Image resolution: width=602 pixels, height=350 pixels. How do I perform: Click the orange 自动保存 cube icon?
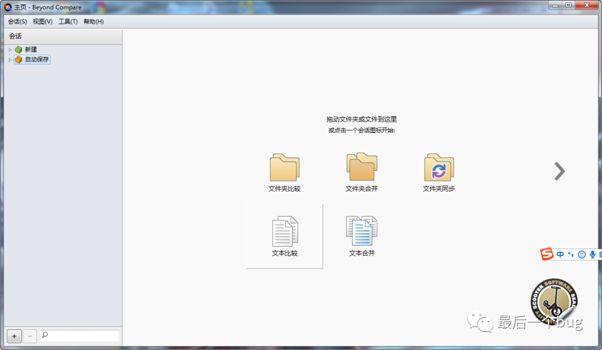click(x=19, y=60)
